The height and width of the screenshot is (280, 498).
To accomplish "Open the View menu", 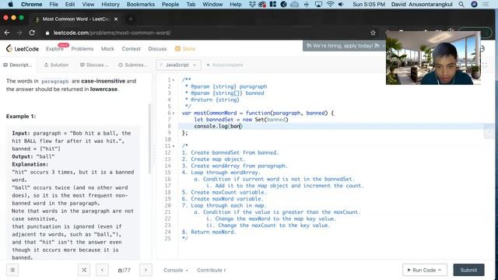I will pyautogui.click(x=88, y=4).
